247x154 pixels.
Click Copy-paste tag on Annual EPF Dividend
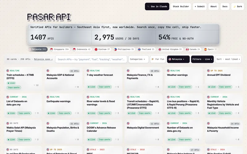[225, 87]
